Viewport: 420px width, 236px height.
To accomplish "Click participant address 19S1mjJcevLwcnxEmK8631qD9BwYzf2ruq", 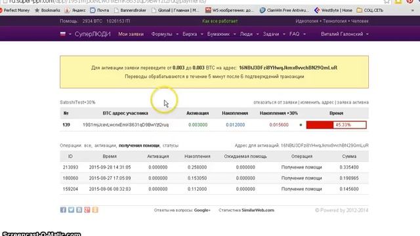I will [125, 125].
